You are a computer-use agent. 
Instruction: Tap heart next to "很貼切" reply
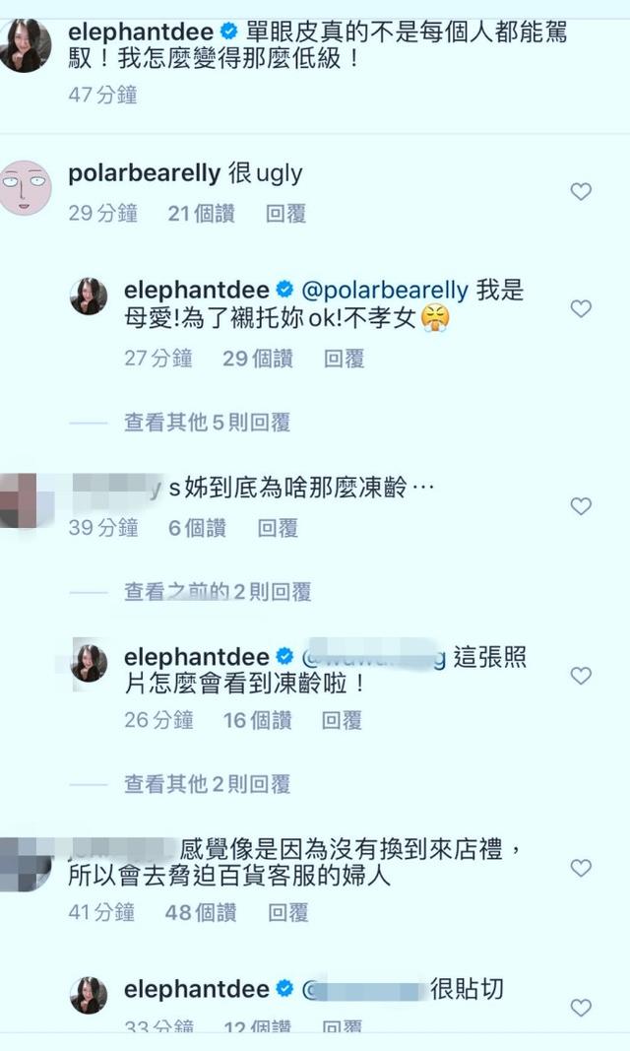(581, 1008)
